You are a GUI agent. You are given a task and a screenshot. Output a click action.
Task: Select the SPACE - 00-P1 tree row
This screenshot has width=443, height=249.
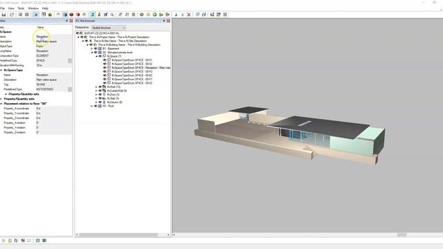(132, 80)
